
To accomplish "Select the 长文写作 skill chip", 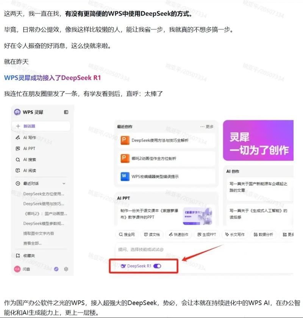I will 235,235.
